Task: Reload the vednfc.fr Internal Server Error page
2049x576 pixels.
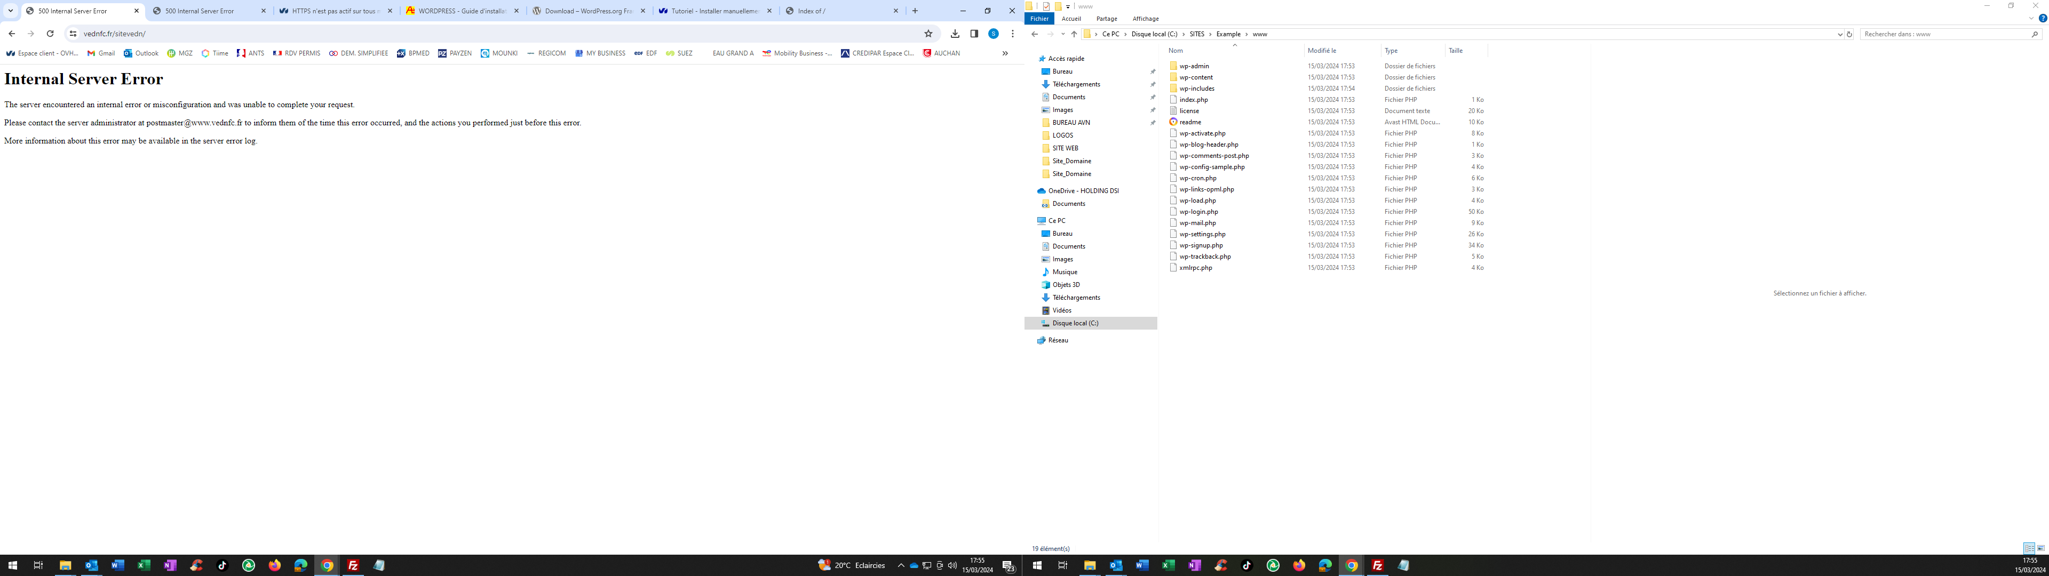Action: [x=50, y=34]
